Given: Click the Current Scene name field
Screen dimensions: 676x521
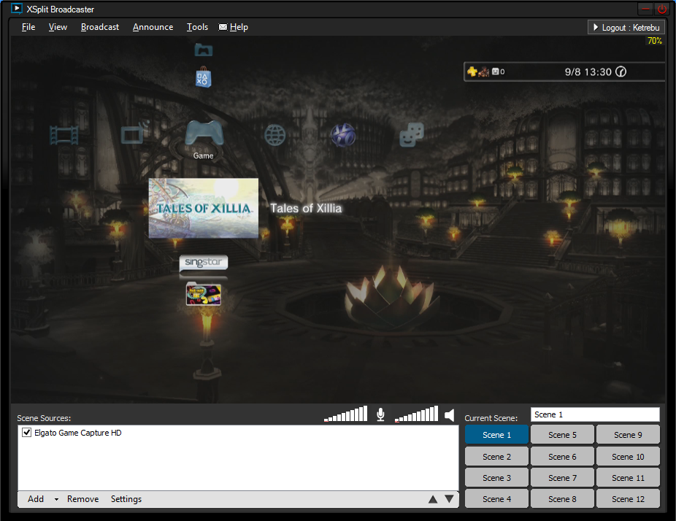Looking at the screenshot, I should pyautogui.click(x=595, y=414).
